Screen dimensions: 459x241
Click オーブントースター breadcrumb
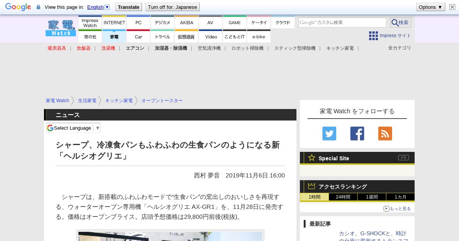click(162, 101)
